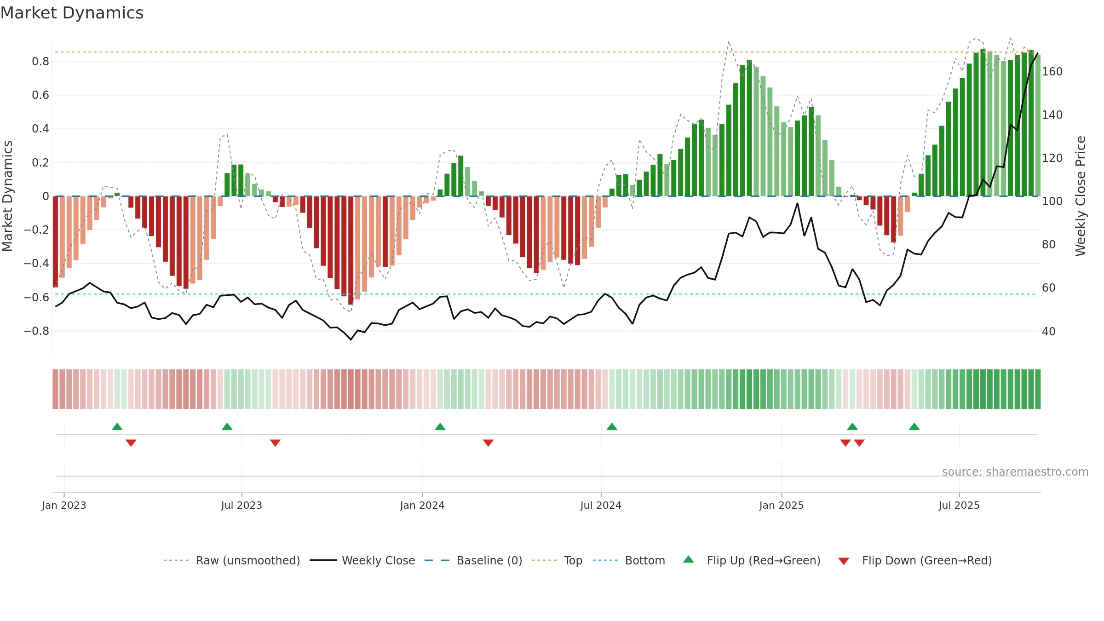Screen dimensions: 1104x621
Task: Click the 0.6 left axis tick label
Action: point(40,95)
